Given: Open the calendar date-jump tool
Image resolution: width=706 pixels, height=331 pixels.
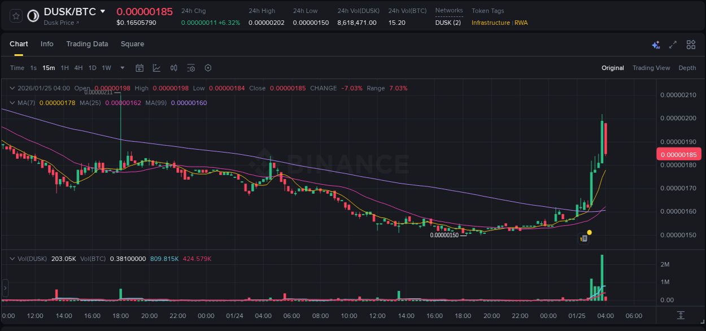Looking at the screenshot, I should pos(140,68).
